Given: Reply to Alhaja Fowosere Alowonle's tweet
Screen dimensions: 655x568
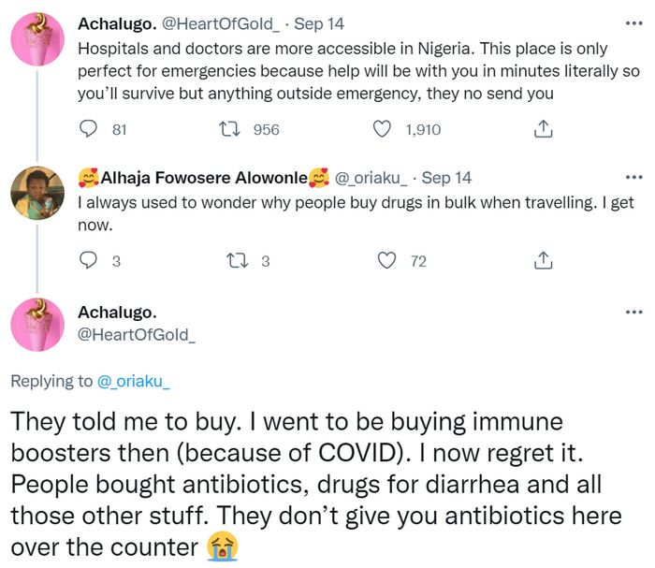Looking at the screenshot, I should 88,260.
